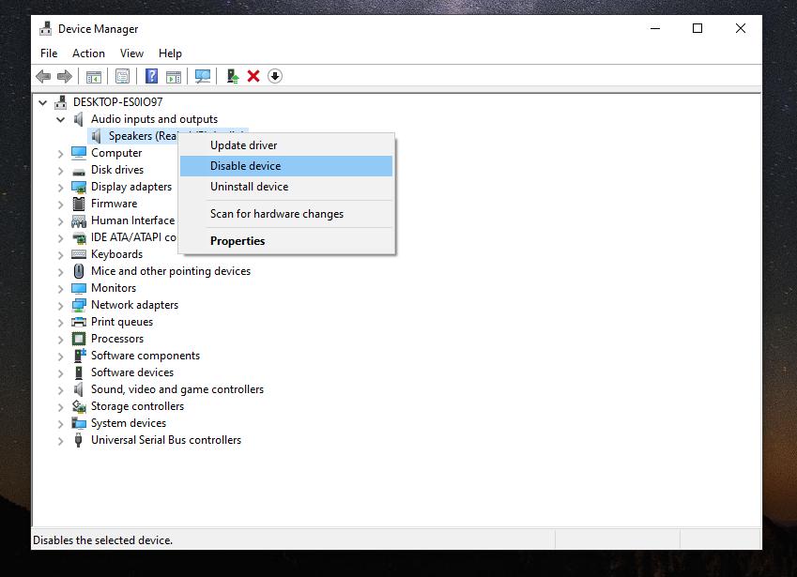797x577 pixels.
Task: Click the black down arrow Disable icon
Action: point(275,76)
